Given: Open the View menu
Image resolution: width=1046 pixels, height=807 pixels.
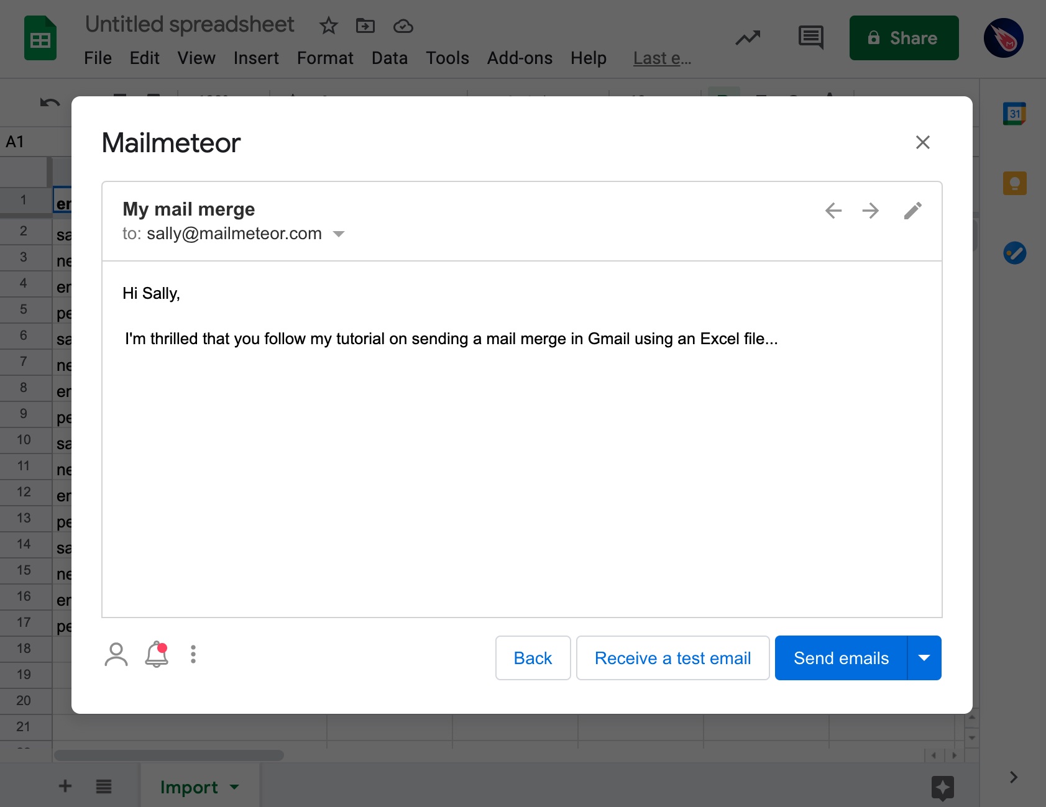Looking at the screenshot, I should pyautogui.click(x=196, y=58).
